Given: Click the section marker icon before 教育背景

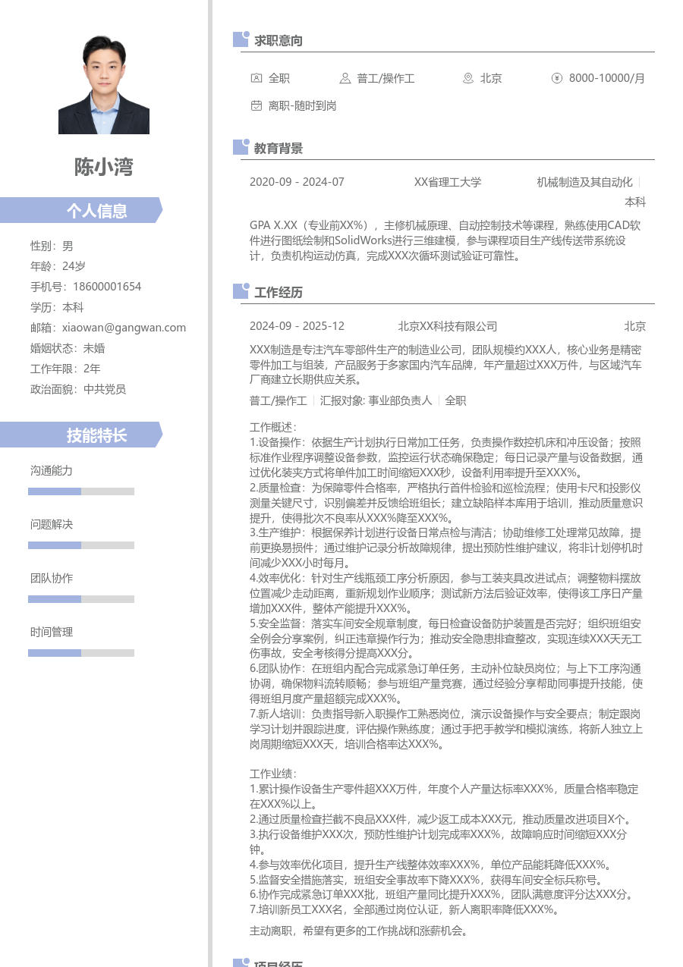Looking at the screenshot, I should tap(239, 147).
